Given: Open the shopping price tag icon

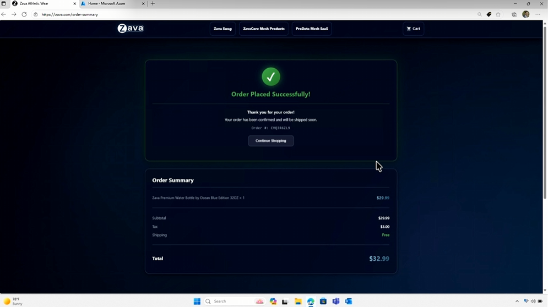Looking at the screenshot, I should 489,14.
